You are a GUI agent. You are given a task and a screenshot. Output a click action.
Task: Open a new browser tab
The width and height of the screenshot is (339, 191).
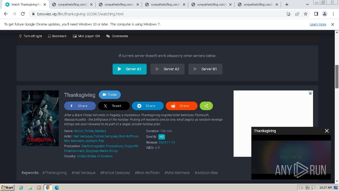tap(287, 5)
